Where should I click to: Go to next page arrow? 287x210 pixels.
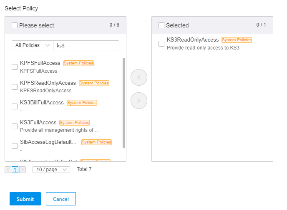click(23, 170)
